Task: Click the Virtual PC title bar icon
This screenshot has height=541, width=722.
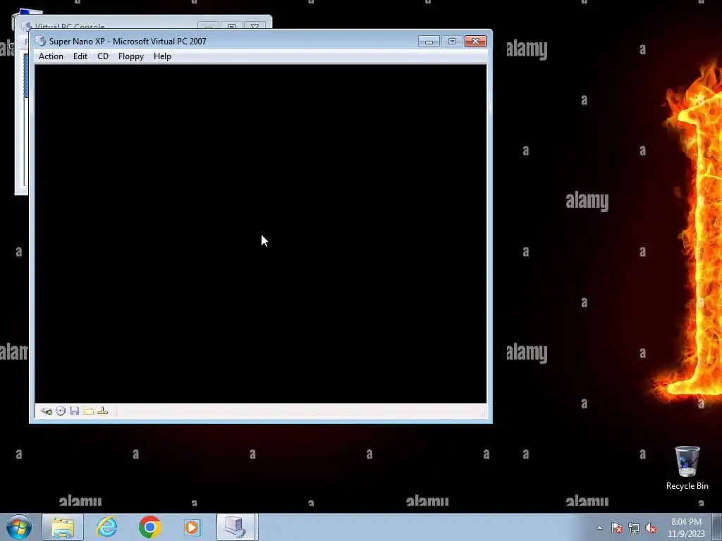Action: (x=41, y=41)
